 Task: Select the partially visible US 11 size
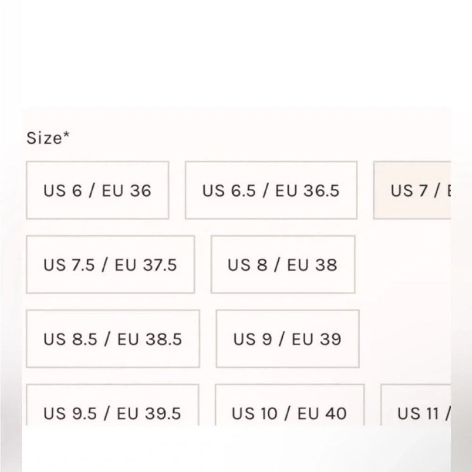(x=416, y=405)
